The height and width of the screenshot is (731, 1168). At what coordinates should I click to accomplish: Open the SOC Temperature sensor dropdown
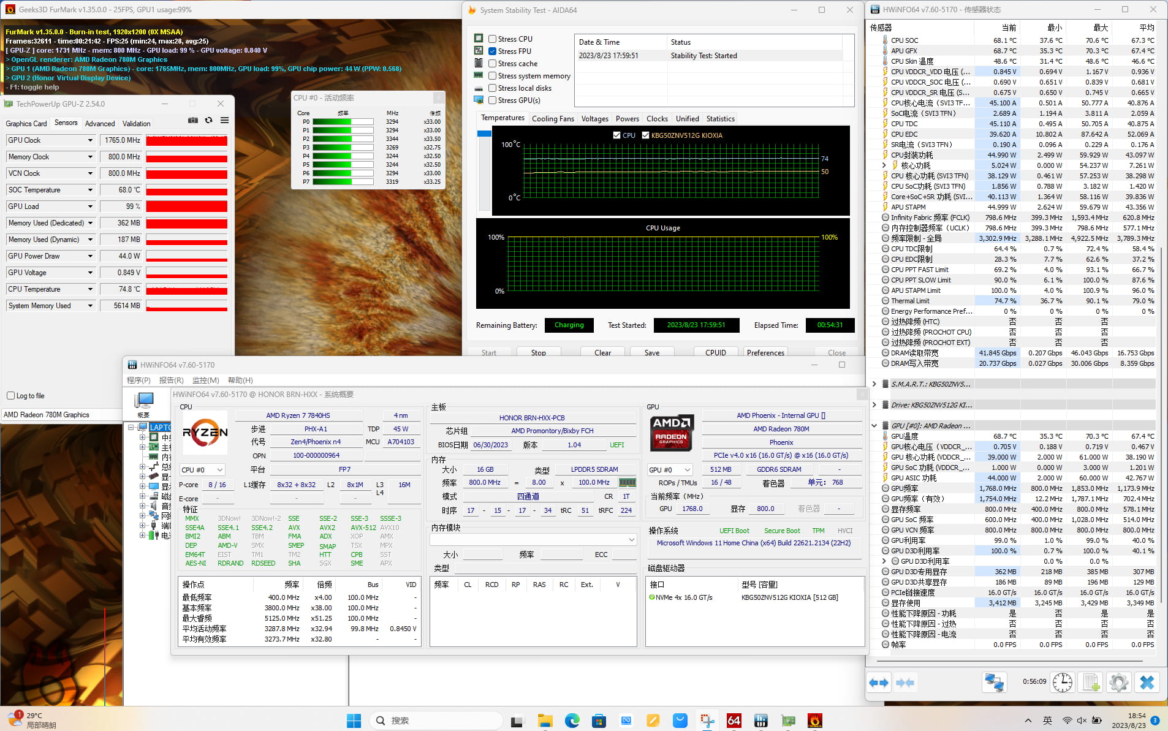click(90, 190)
